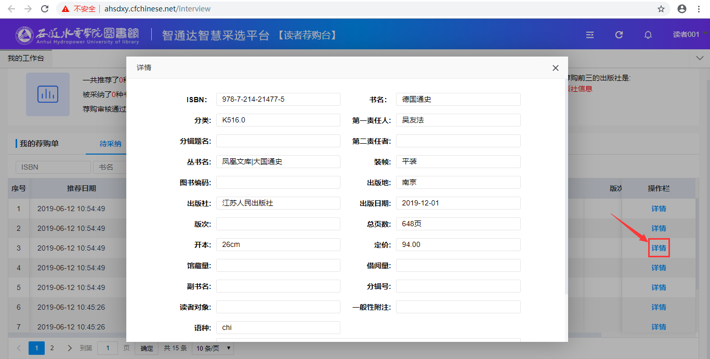The width and height of the screenshot is (710, 359).
Task: Bookmark this page with the star icon
Action: pyautogui.click(x=661, y=9)
